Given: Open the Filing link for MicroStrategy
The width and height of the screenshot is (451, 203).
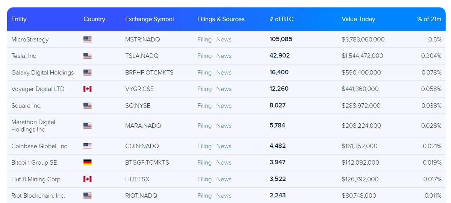Looking at the screenshot, I should [204, 39].
